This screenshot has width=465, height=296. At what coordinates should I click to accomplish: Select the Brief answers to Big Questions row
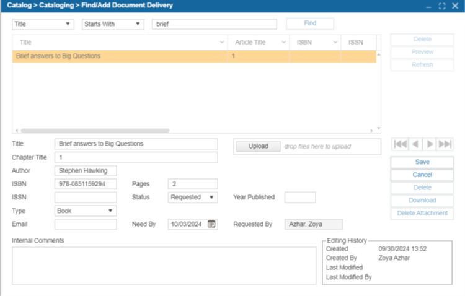tap(124, 56)
